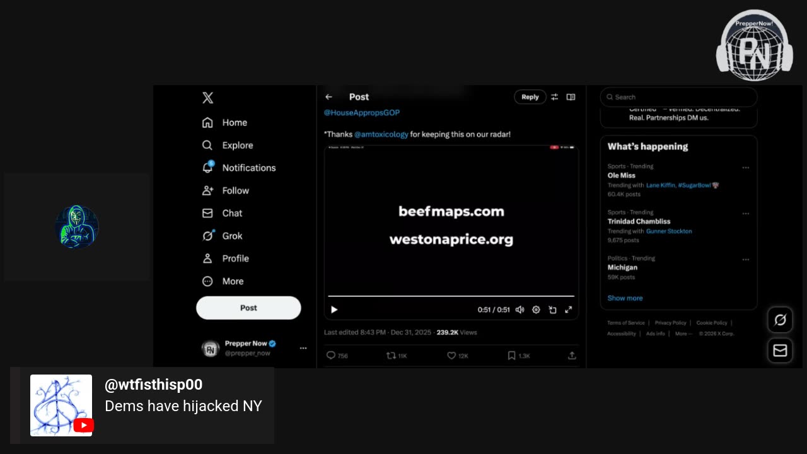The image size is (807, 454).
Task: Open the Prepper Now account options ellipsis
Action: pyautogui.click(x=303, y=348)
